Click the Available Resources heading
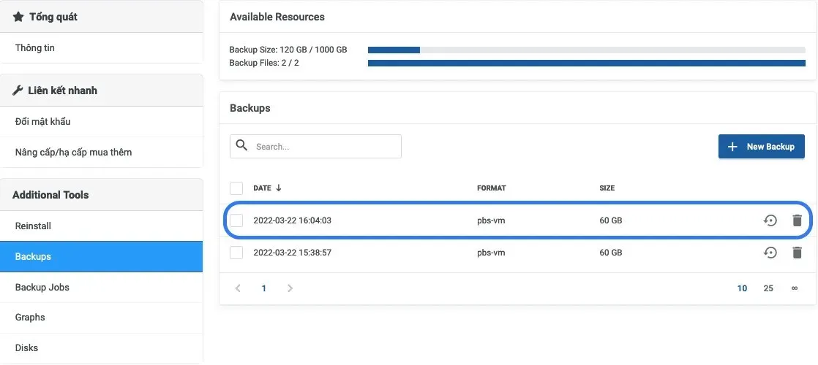This screenshot has width=818, height=365. click(x=277, y=17)
